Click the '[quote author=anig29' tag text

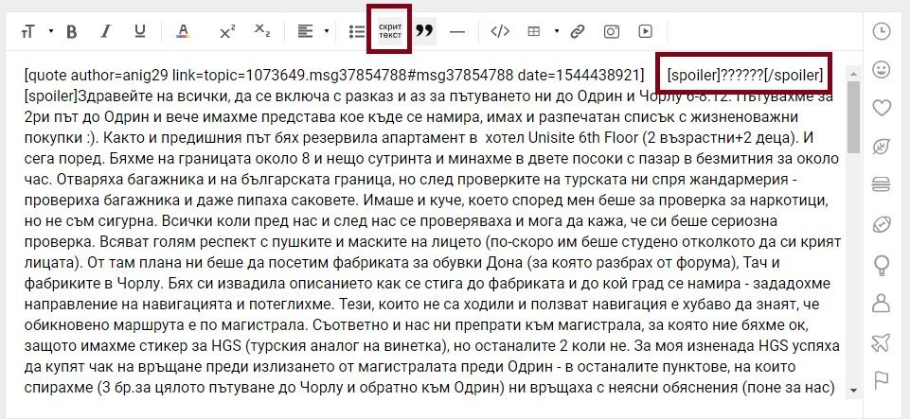tap(97, 76)
